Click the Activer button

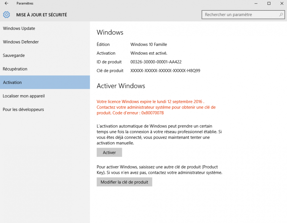pos(109,152)
